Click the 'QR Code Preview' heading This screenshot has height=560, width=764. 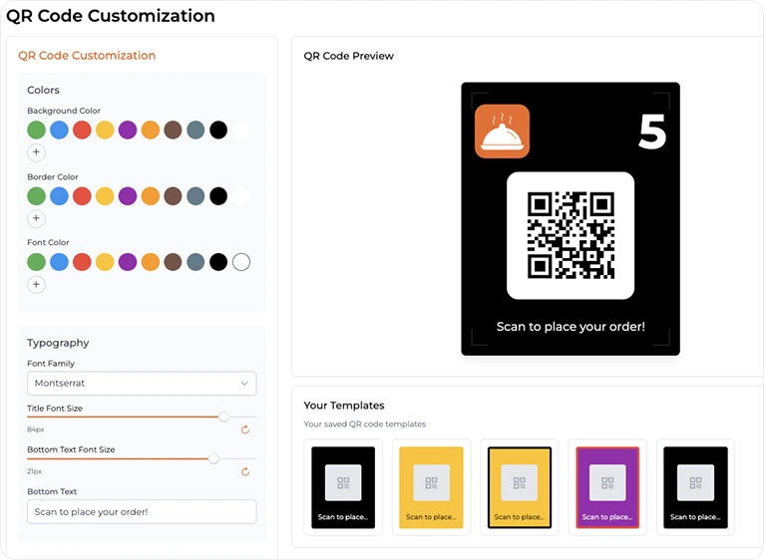tap(348, 56)
